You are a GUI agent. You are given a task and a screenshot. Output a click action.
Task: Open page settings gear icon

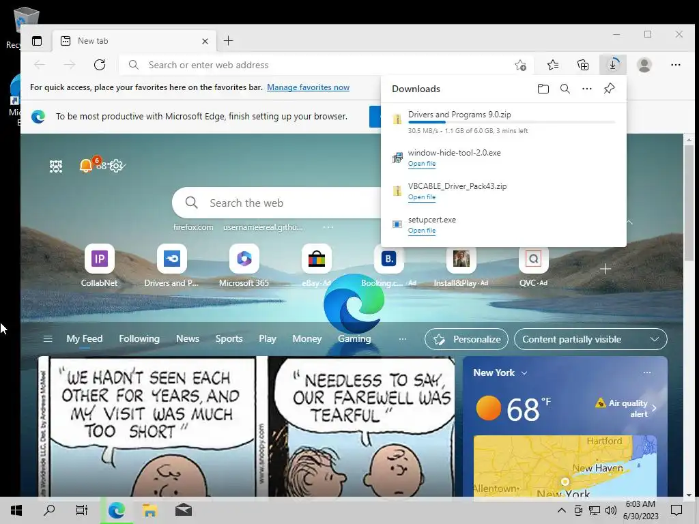[116, 166]
